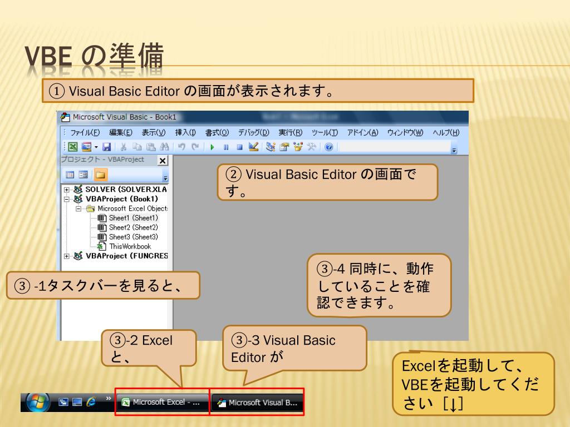570x427 pixels.
Task: Open toolbar options at standard toolbar end
Action: click(x=454, y=150)
